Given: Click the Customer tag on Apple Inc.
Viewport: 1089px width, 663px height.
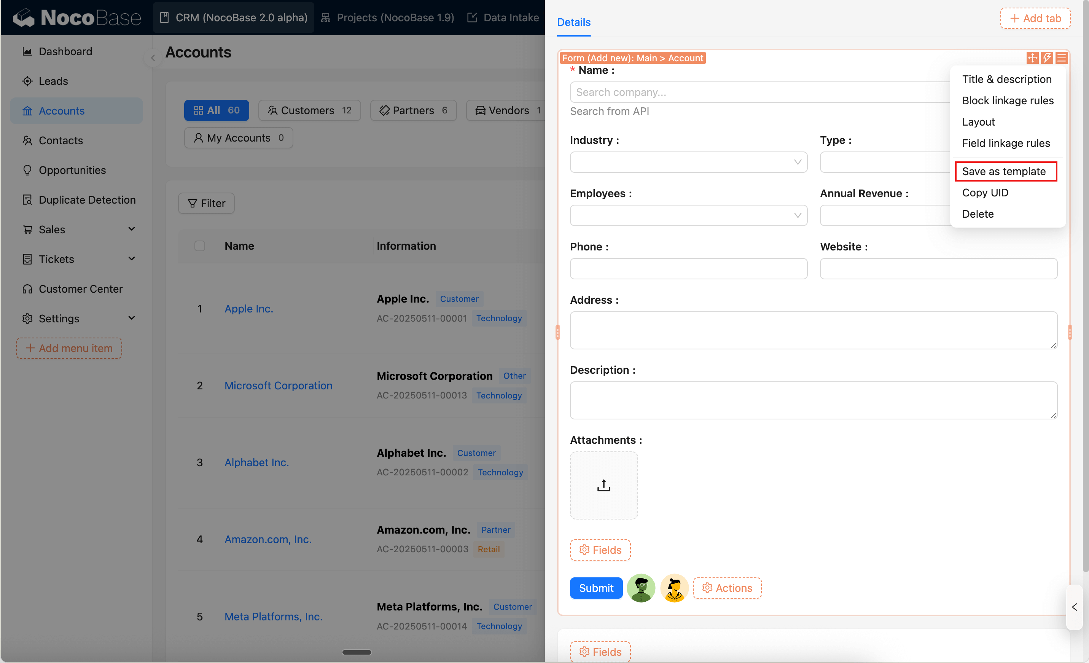Looking at the screenshot, I should [459, 299].
